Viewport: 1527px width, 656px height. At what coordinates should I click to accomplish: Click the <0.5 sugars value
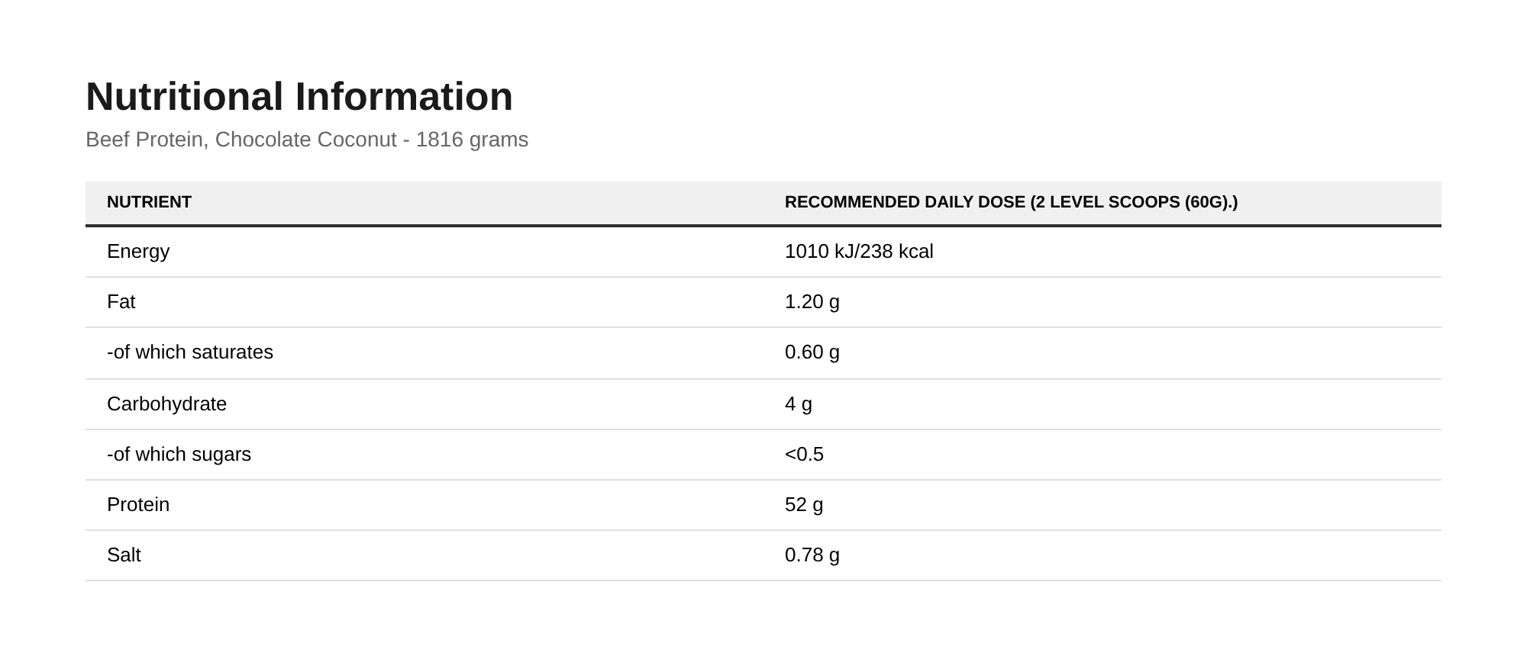(x=804, y=455)
